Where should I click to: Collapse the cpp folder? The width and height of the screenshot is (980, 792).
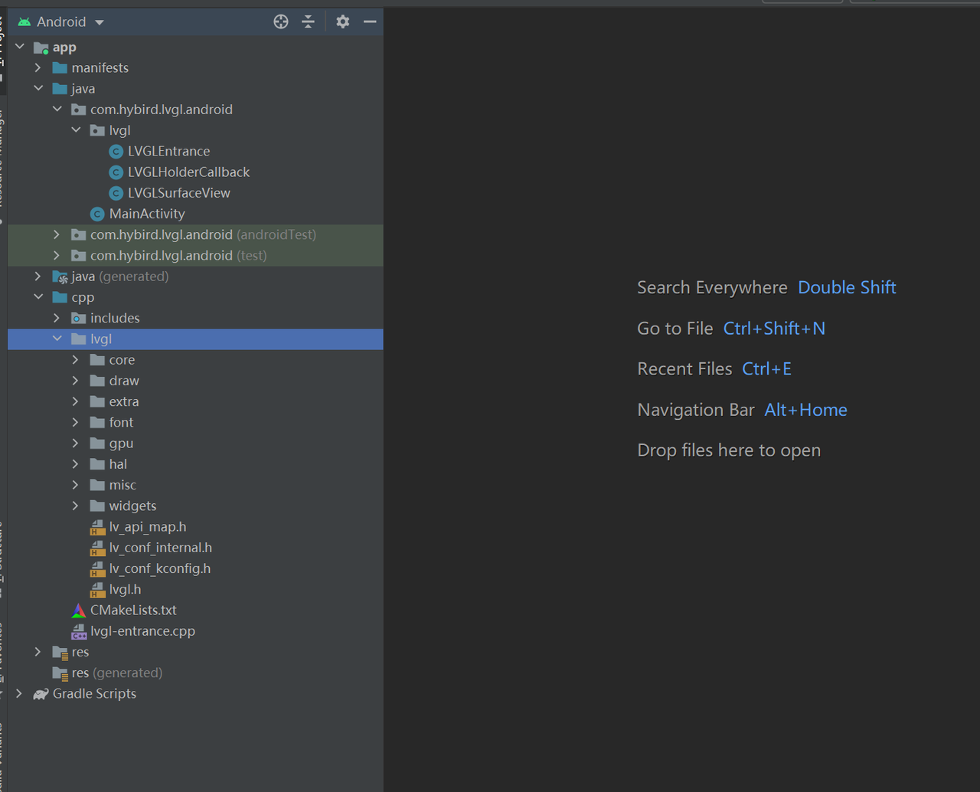[38, 297]
